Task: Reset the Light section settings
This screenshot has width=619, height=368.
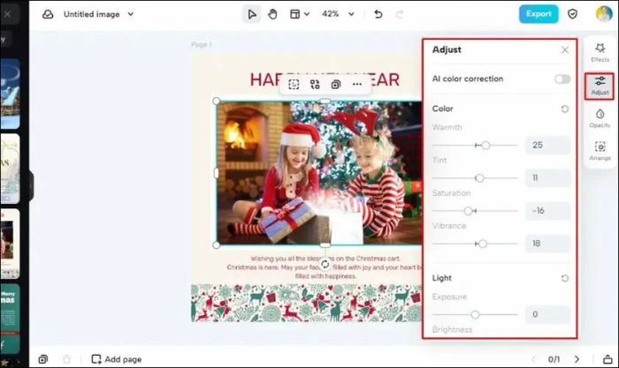Action: click(x=565, y=278)
